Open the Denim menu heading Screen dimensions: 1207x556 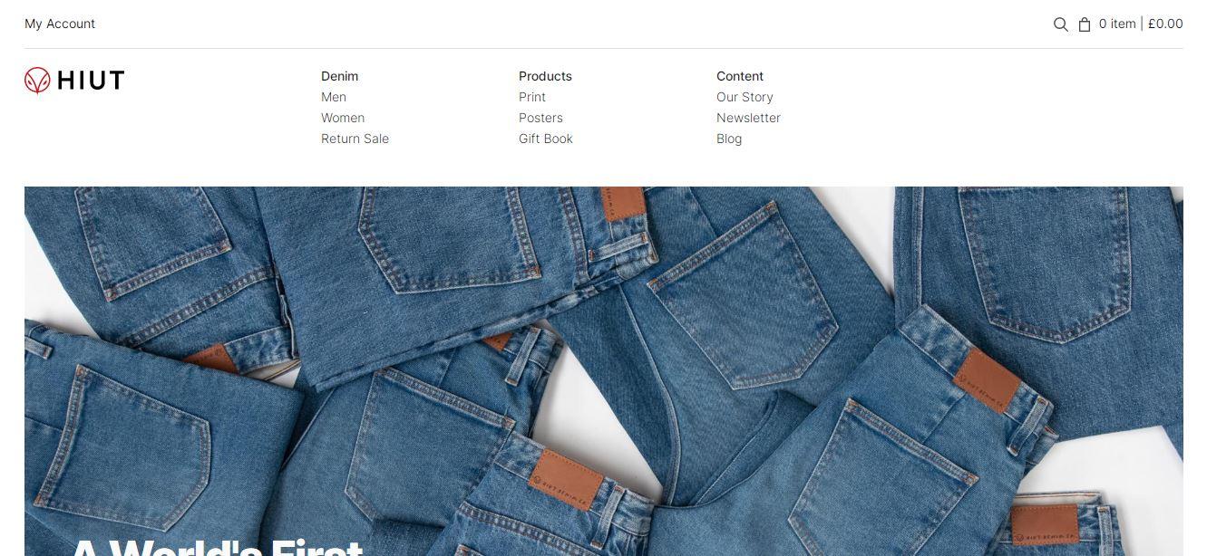339,76
